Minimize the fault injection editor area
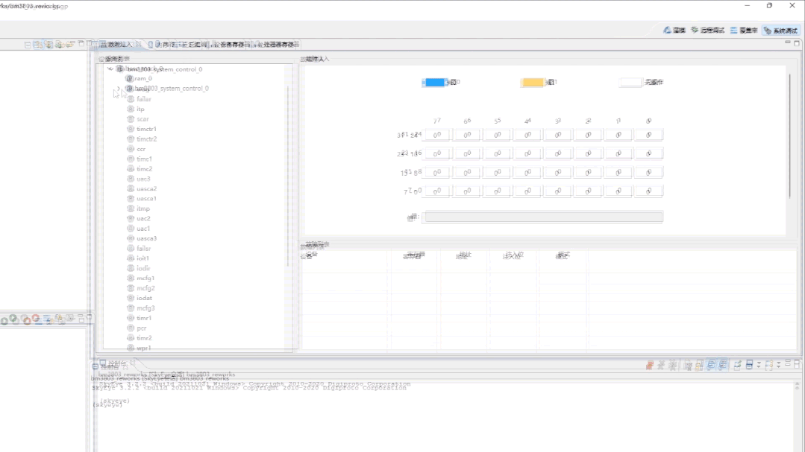 tap(788, 42)
